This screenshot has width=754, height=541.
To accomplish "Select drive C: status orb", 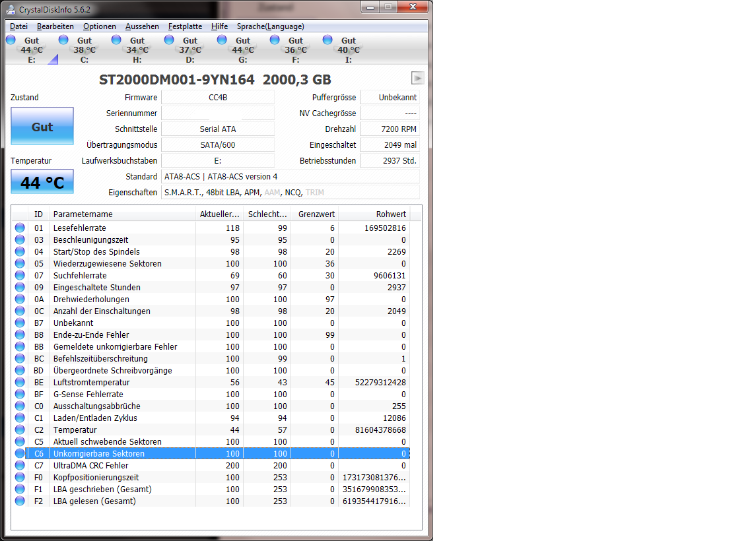I will point(63,40).
